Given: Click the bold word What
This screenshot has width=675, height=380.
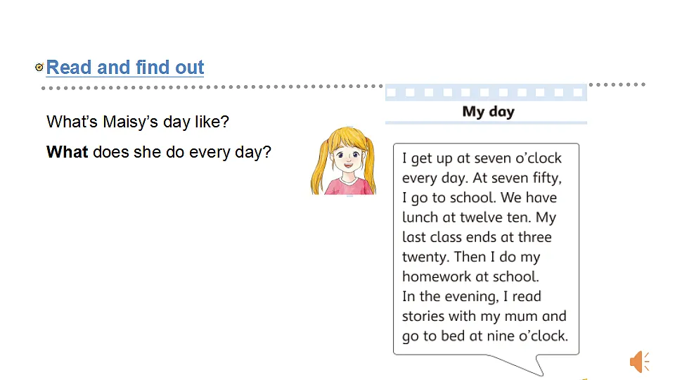Looking at the screenshot, I should (x=67, y=152).
